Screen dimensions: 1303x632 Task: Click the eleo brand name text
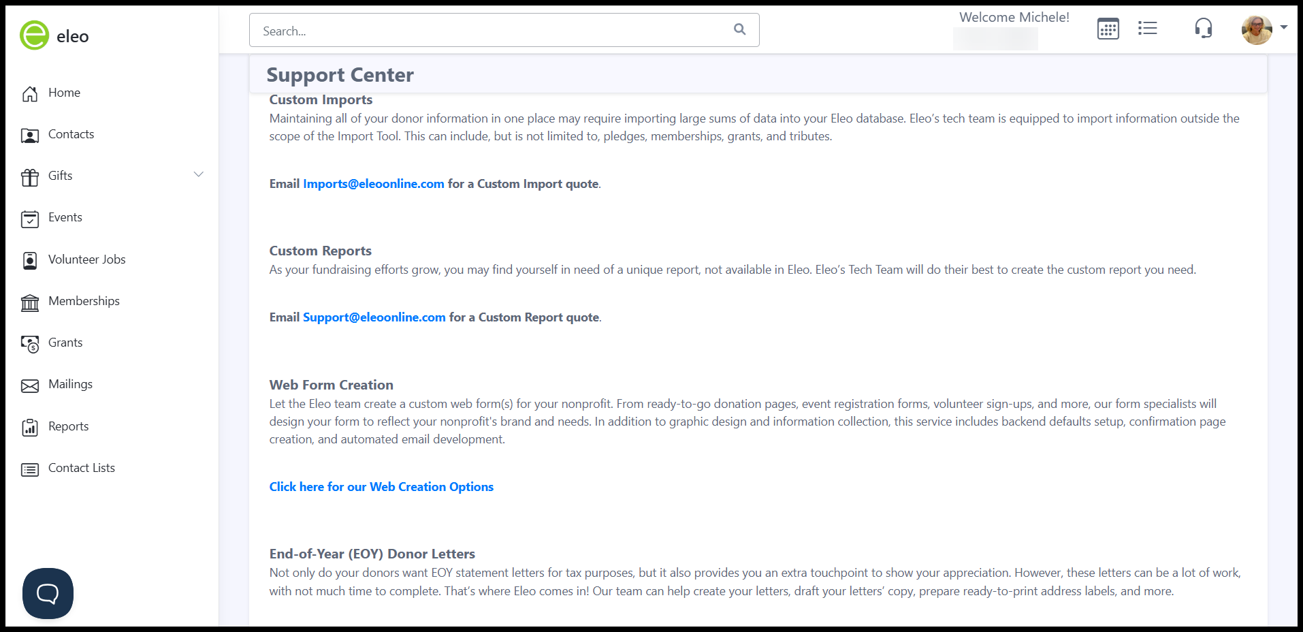click(72, 36)
